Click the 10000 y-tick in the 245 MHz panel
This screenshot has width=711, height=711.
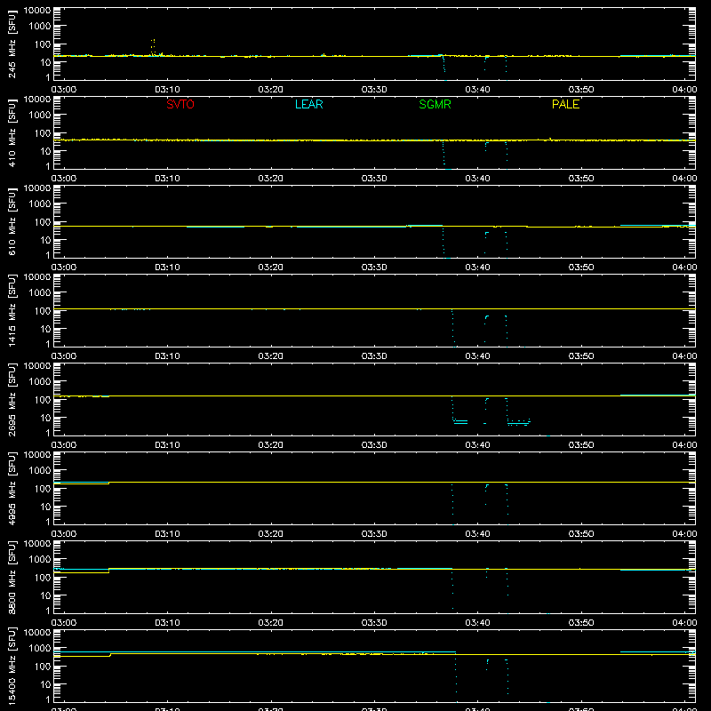click(37, 11)
